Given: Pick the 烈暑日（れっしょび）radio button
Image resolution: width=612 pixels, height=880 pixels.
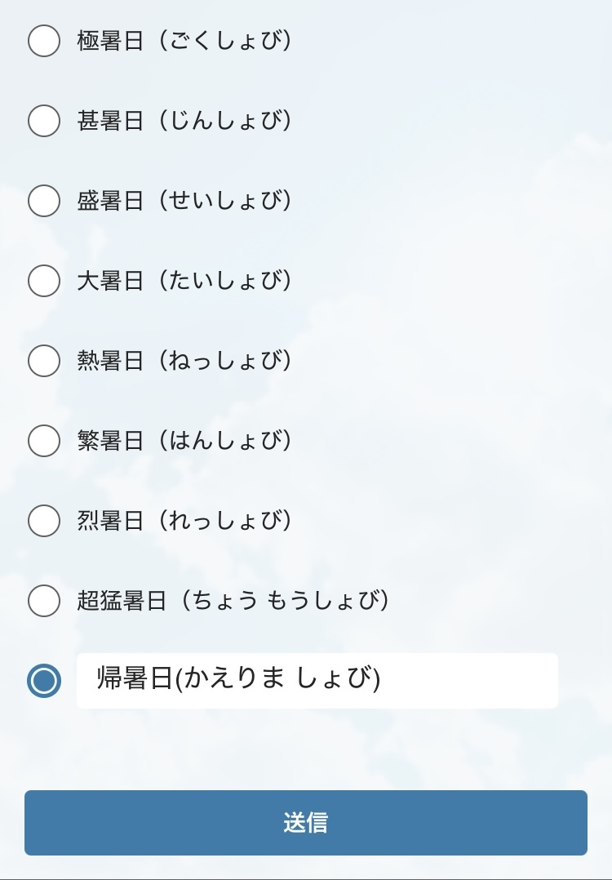Looking at the screenshot, I should 44,521.
